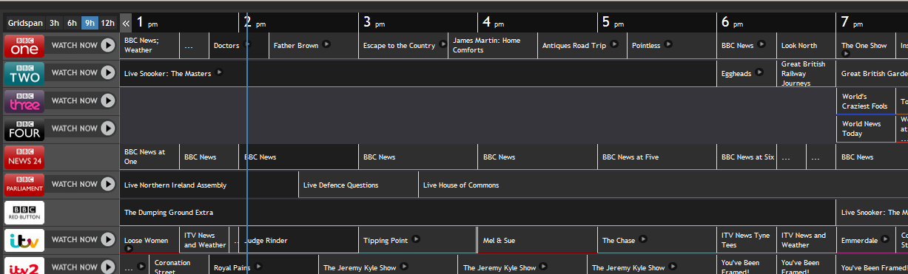Viewport: 908px width, 274px height.
Task: Select the 3h gridspan option
Action: coord(55,23)
